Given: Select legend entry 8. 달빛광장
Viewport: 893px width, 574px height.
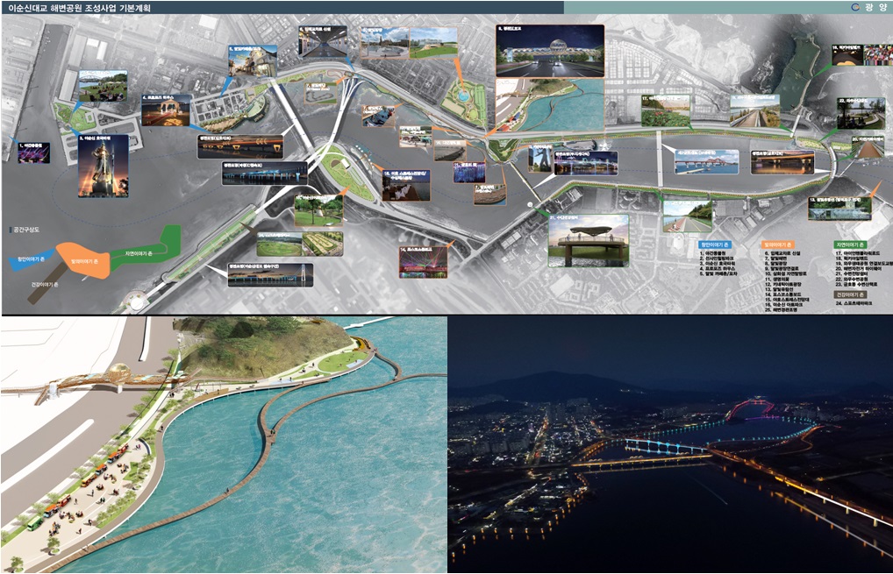Looking at the screenshot, I should (x=775, y=264).
